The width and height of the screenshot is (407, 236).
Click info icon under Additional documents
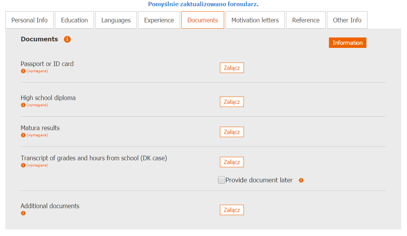[23, 213]
